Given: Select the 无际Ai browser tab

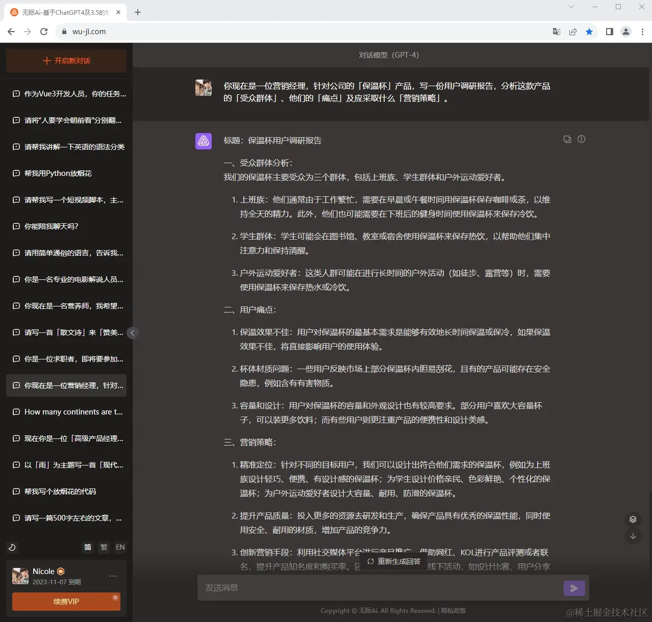Looking at the screenshot, I should tap(61, 12).
